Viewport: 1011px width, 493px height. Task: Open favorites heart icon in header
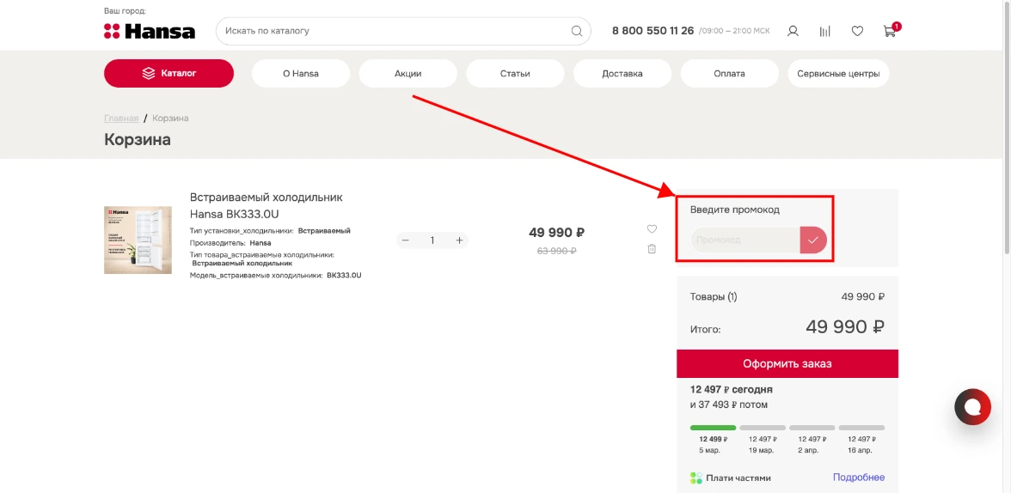click(857, 31)
